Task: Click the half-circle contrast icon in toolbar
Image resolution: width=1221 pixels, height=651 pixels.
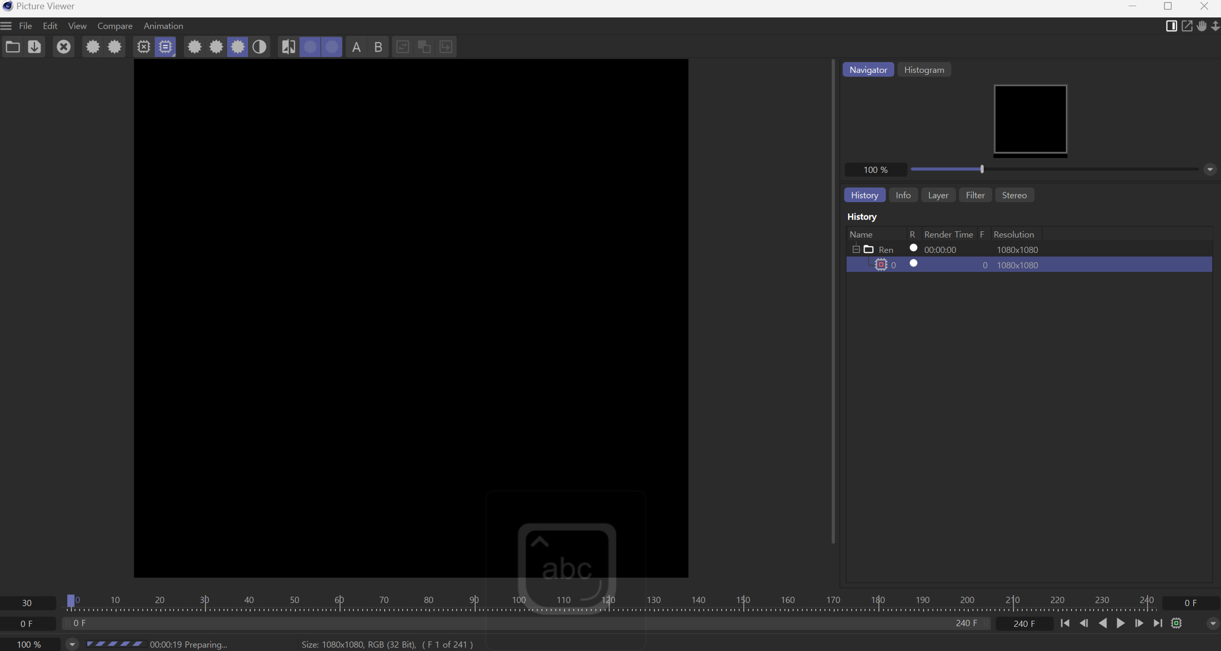Action: [x=259, y=47]
